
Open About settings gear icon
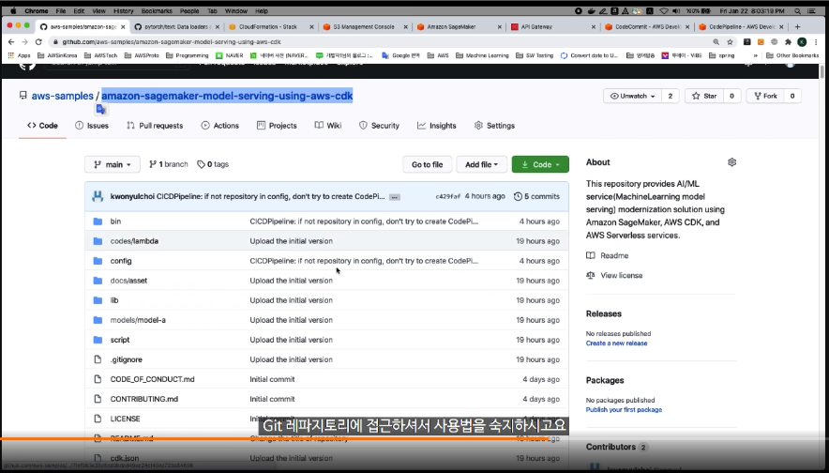[x=731, y=162]
